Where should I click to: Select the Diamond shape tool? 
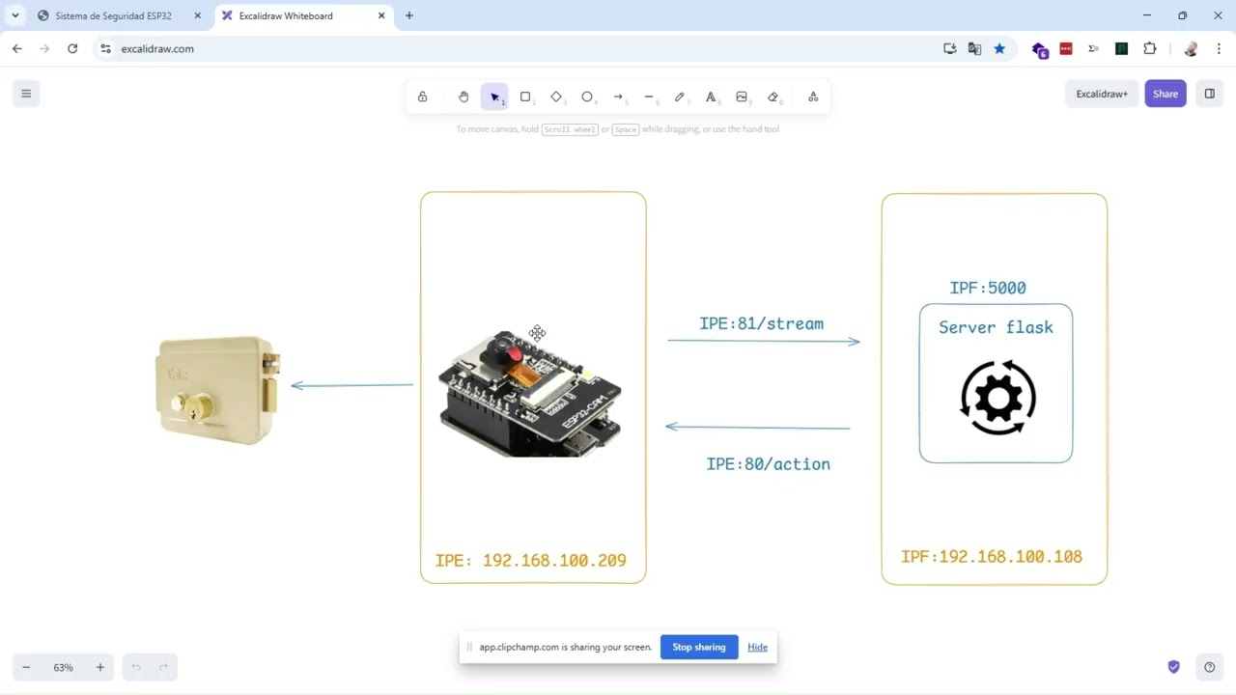(x=556, y=97)
